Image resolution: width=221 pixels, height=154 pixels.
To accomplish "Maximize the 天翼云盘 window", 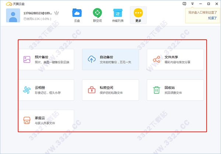I will pos(208,4).
